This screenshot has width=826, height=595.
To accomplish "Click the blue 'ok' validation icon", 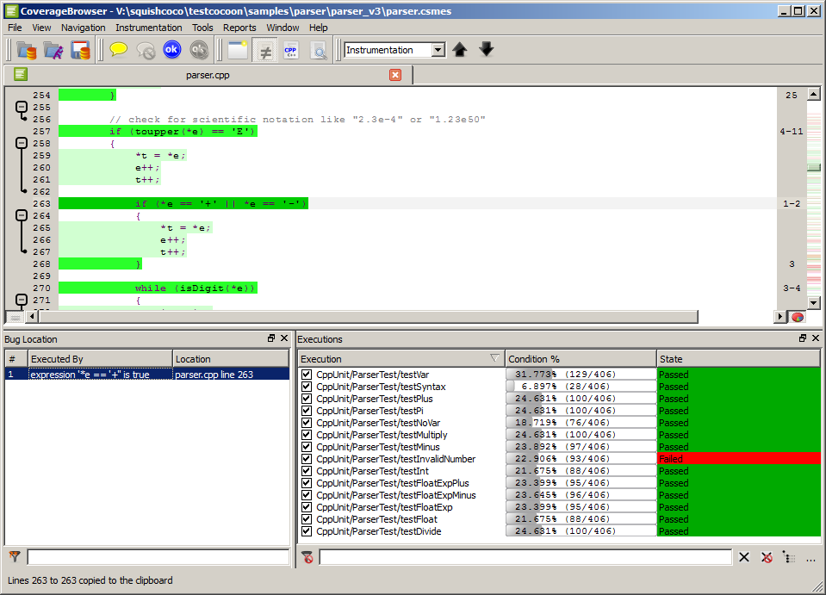I will click(172, 50).
